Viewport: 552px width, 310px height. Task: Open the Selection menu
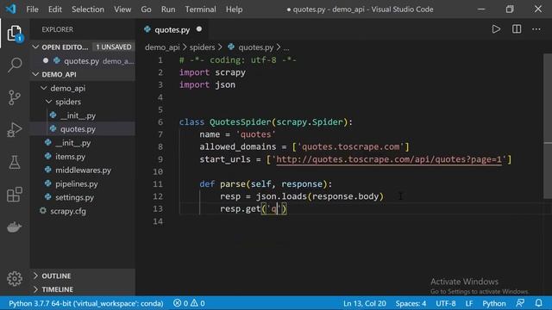tap(88, 9)
